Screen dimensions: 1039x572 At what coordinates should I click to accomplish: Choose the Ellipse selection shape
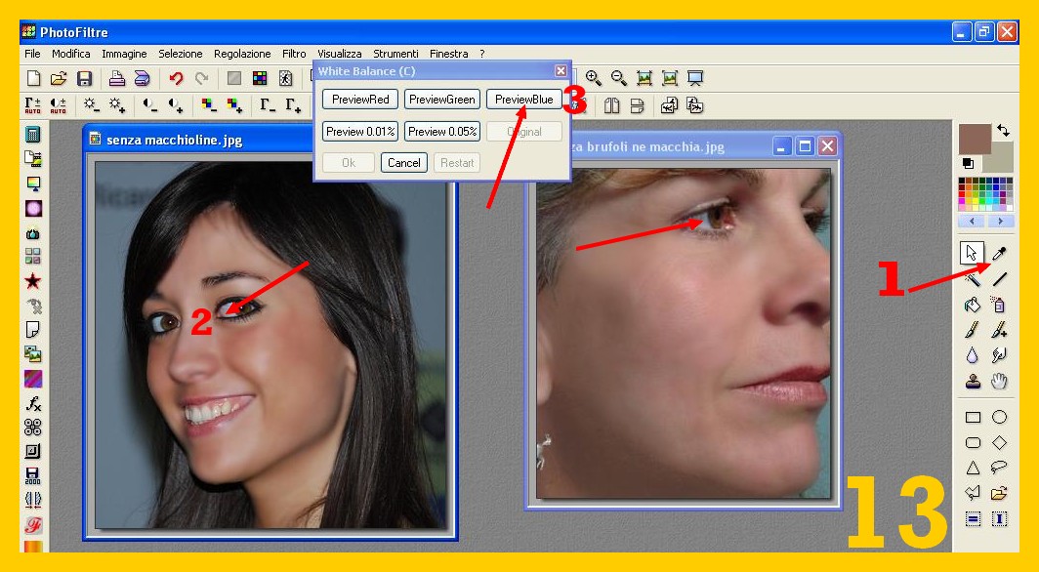coord(999,418)
